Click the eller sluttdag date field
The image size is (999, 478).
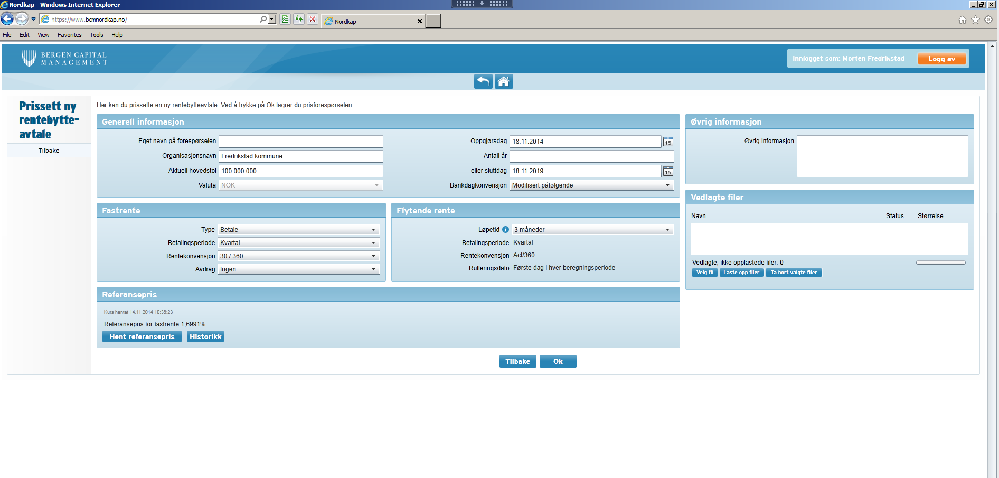(585, 171)
